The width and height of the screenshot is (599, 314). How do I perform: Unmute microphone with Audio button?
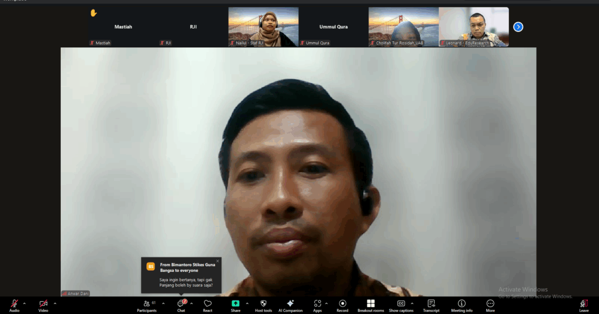[14, 306]
